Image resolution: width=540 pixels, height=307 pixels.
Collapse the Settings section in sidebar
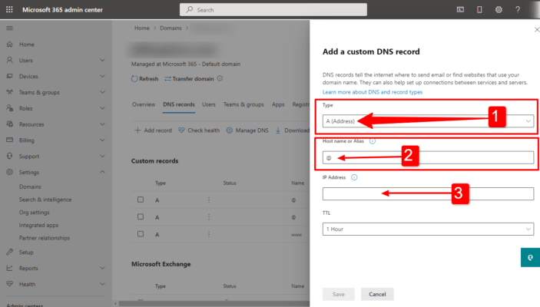[x=102, y=173]
